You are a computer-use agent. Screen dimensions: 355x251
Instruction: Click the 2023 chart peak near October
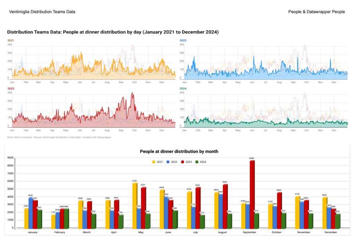click(x=132, y=93)
